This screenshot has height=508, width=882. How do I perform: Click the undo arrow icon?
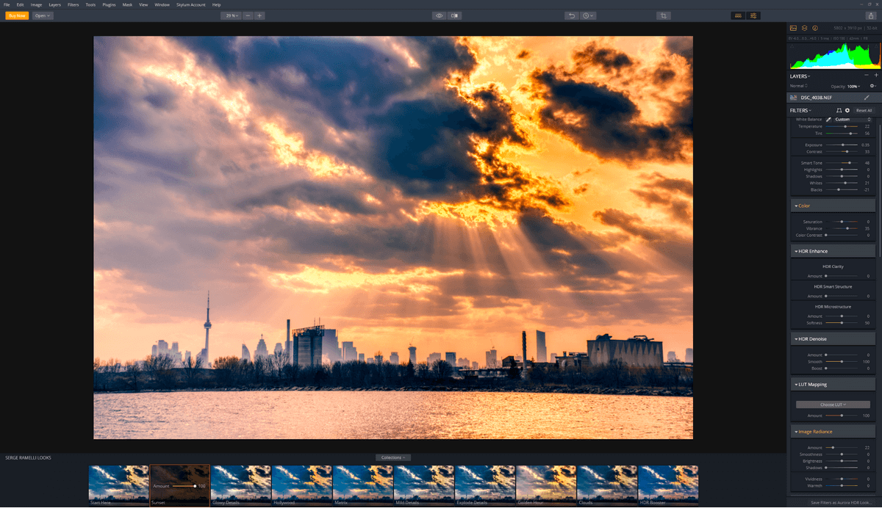572,15
